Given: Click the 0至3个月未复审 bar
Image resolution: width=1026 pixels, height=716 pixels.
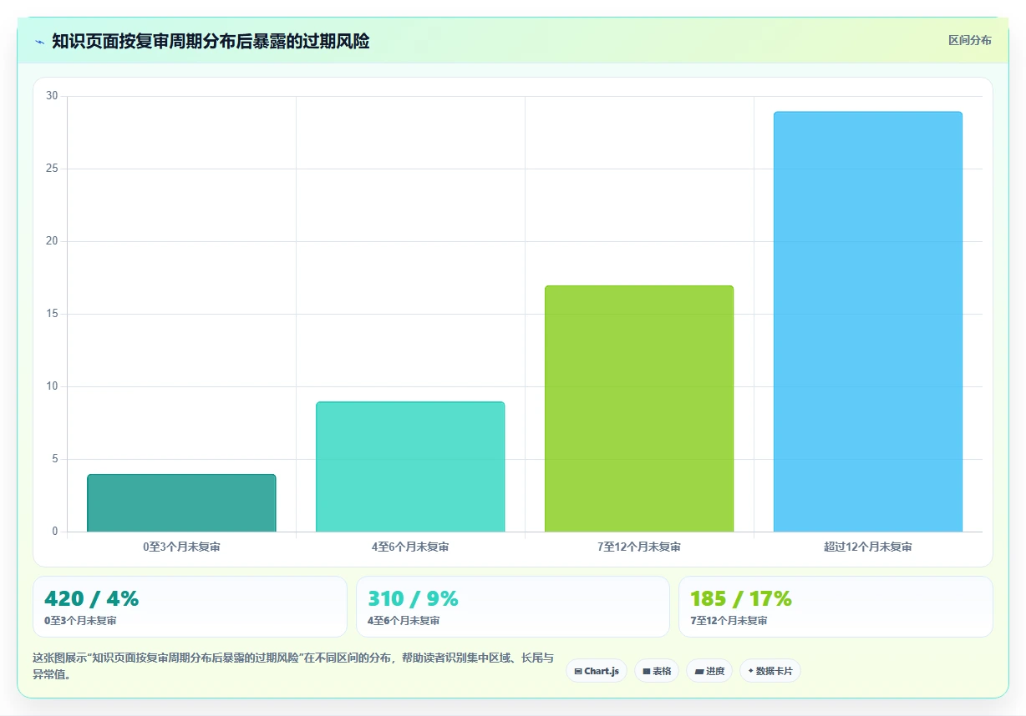Looking at the screenshot, I should tap(181, 503).
